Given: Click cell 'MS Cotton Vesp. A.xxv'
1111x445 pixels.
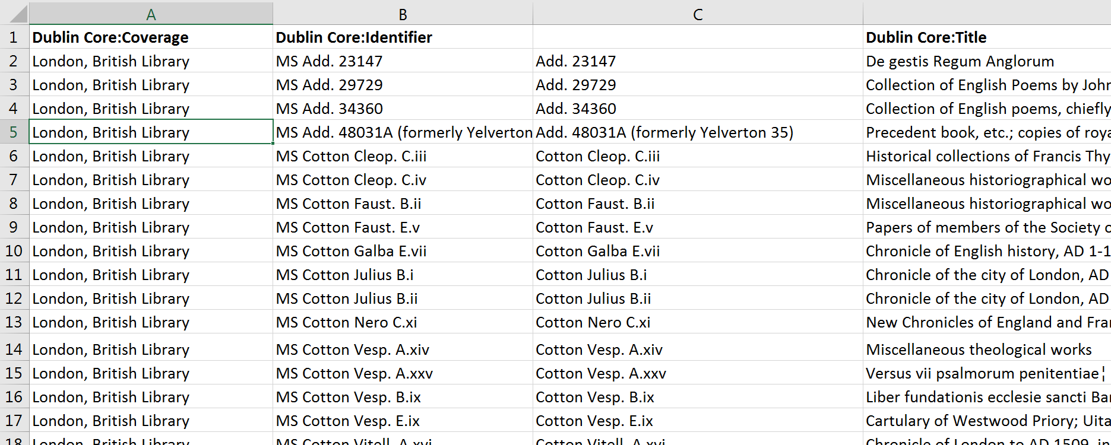Looking at the screenshot, I should [403, 373].
